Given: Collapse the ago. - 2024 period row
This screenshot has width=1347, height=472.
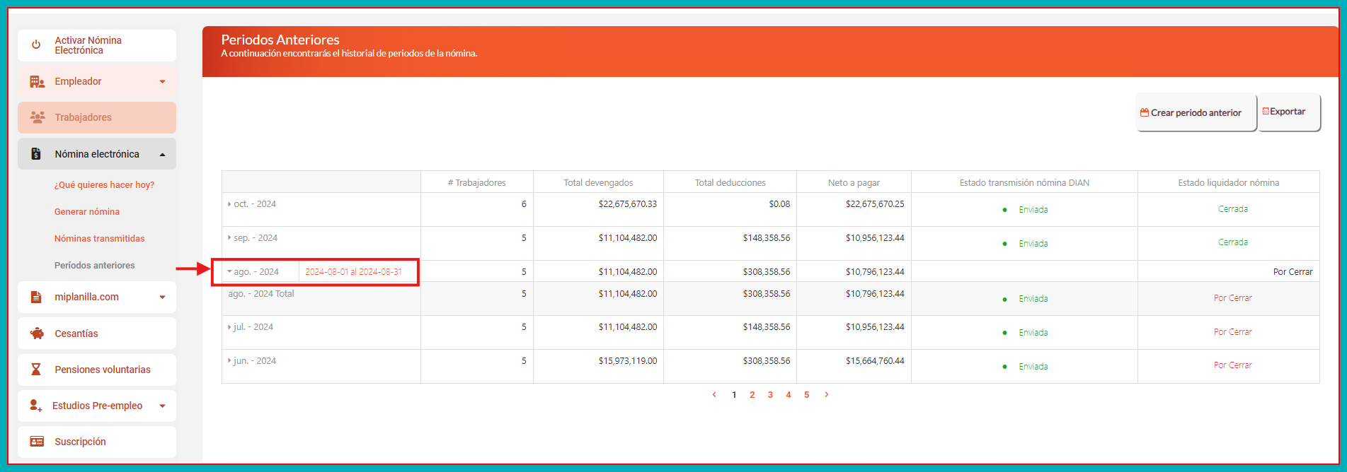Looking at the screenshot, I should (x=229, y=271).
